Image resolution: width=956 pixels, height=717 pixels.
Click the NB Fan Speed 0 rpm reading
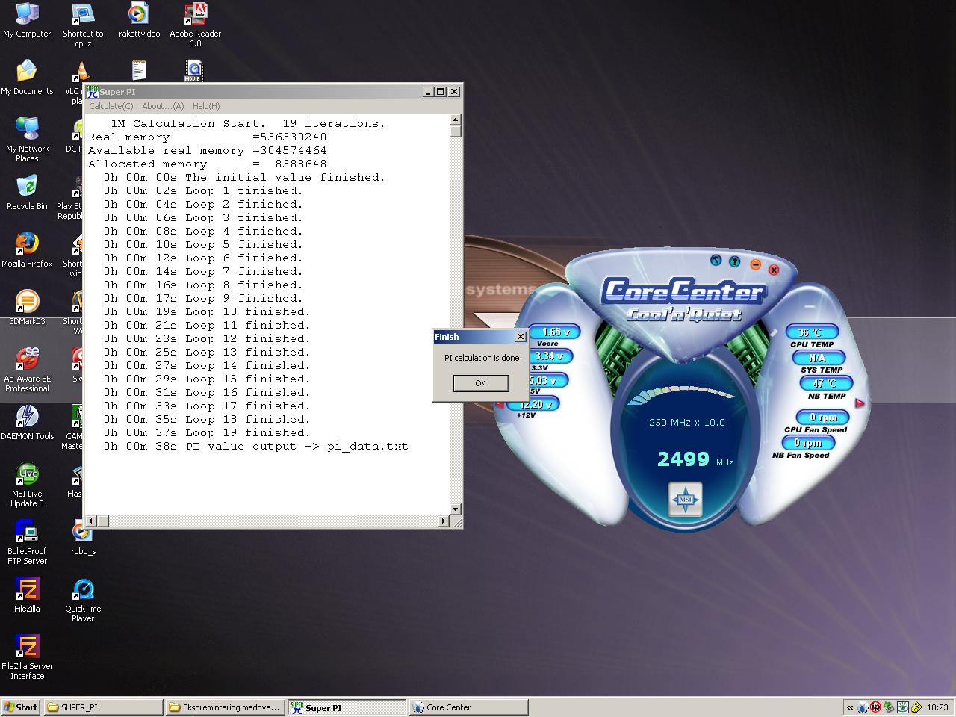[807, 443]
